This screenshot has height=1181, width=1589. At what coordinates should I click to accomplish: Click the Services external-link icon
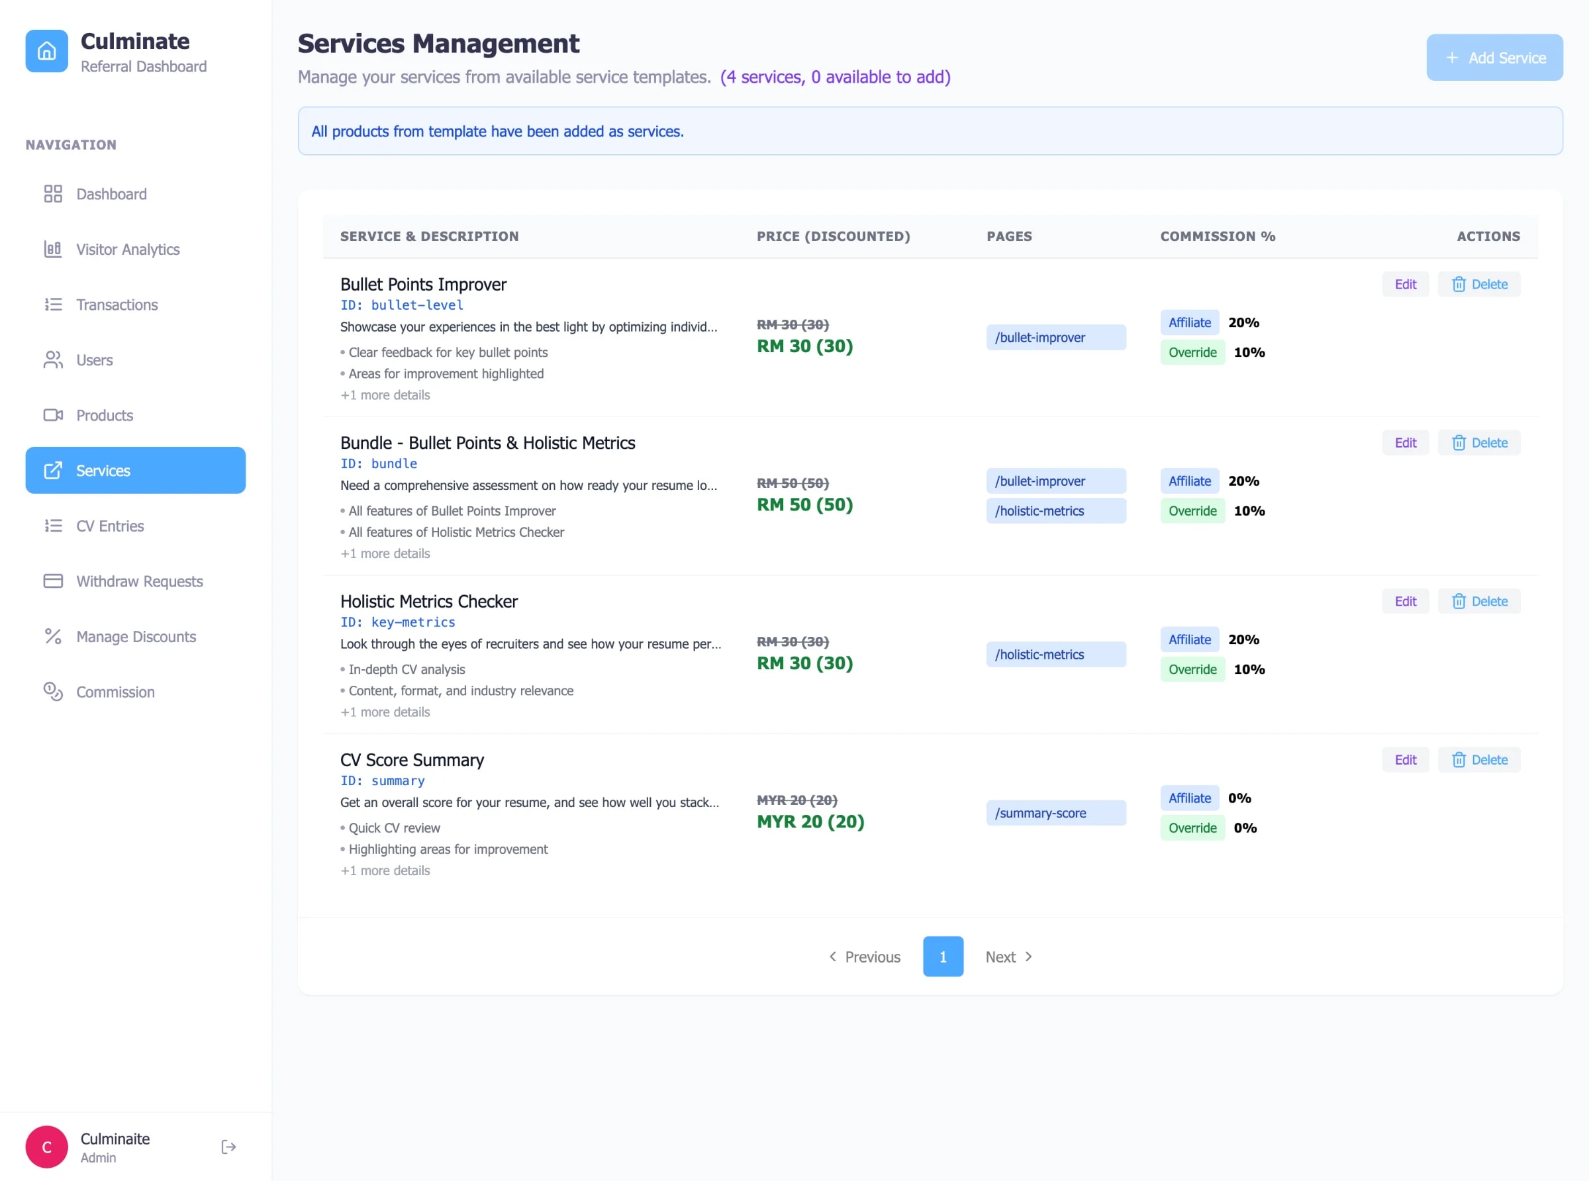53,471
